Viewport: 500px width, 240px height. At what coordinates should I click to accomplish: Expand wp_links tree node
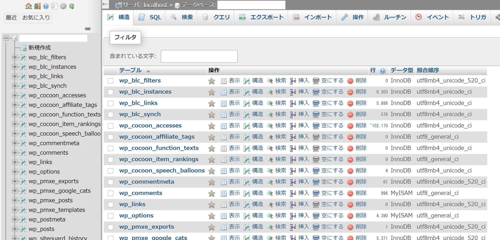tap(15, 162)
